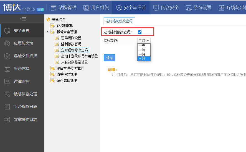
Task: Click the 运维监控 eye icon
Action: click(x=7, y=82)
